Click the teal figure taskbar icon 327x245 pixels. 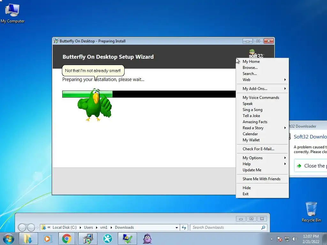tap(108, 239)
